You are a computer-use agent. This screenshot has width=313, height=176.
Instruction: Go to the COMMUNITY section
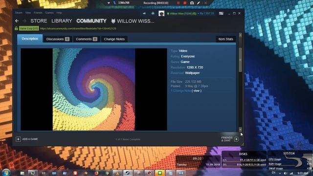click(91, 21)
